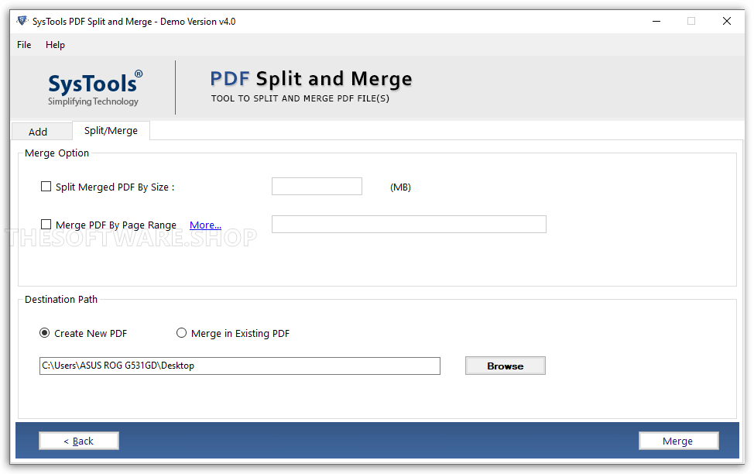Go back using the Back button
This screenshot has width=754, height=474.
(x=78, y=440)
